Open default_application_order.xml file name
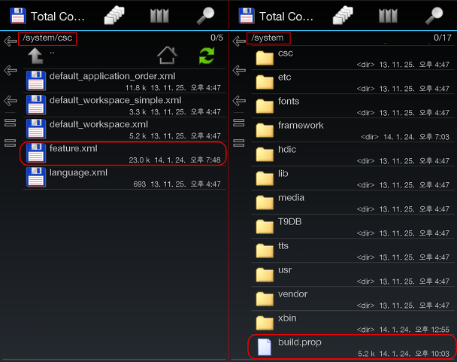This screenshot has width=457, height=362. (x=112, y=76)
